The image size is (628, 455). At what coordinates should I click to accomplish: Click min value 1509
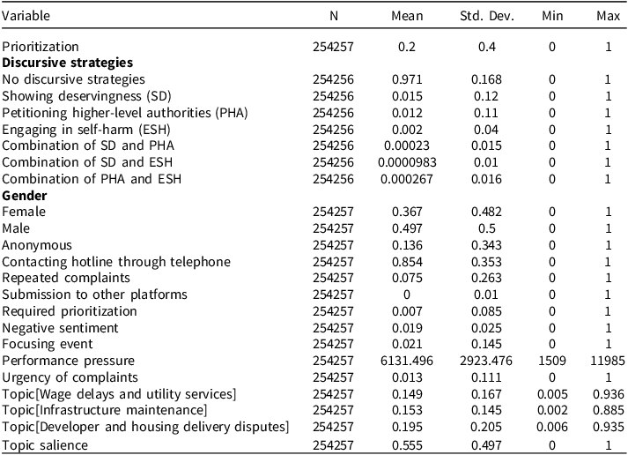552,361
